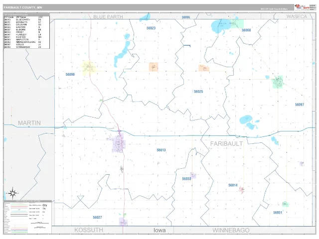Select ZIP code label 56013

pos(161,150)
